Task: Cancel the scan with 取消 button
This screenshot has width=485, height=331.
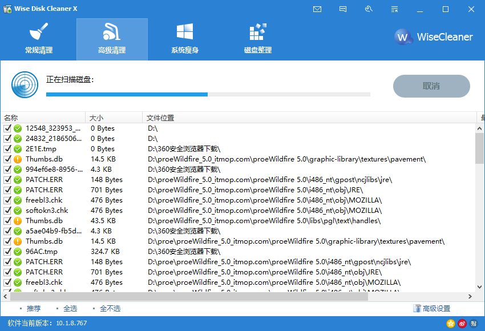Action: point(431,86)
